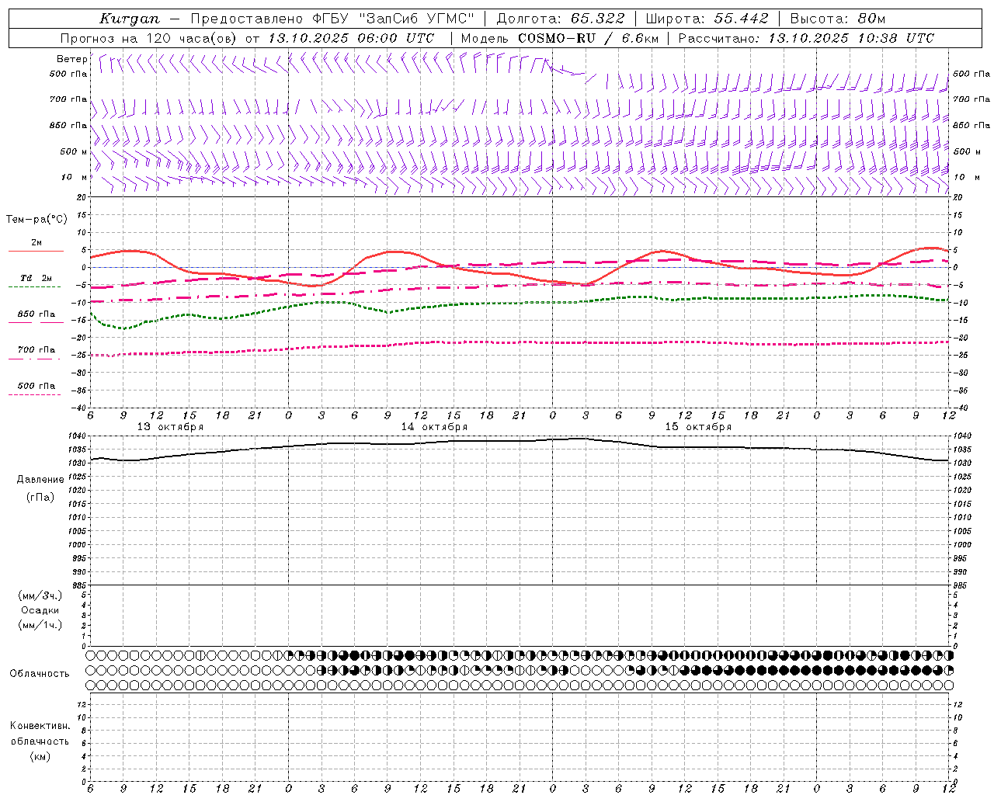
Task: Click the 500 м wind level label on left
Action: pyautogui.click(x=74, y=152)
